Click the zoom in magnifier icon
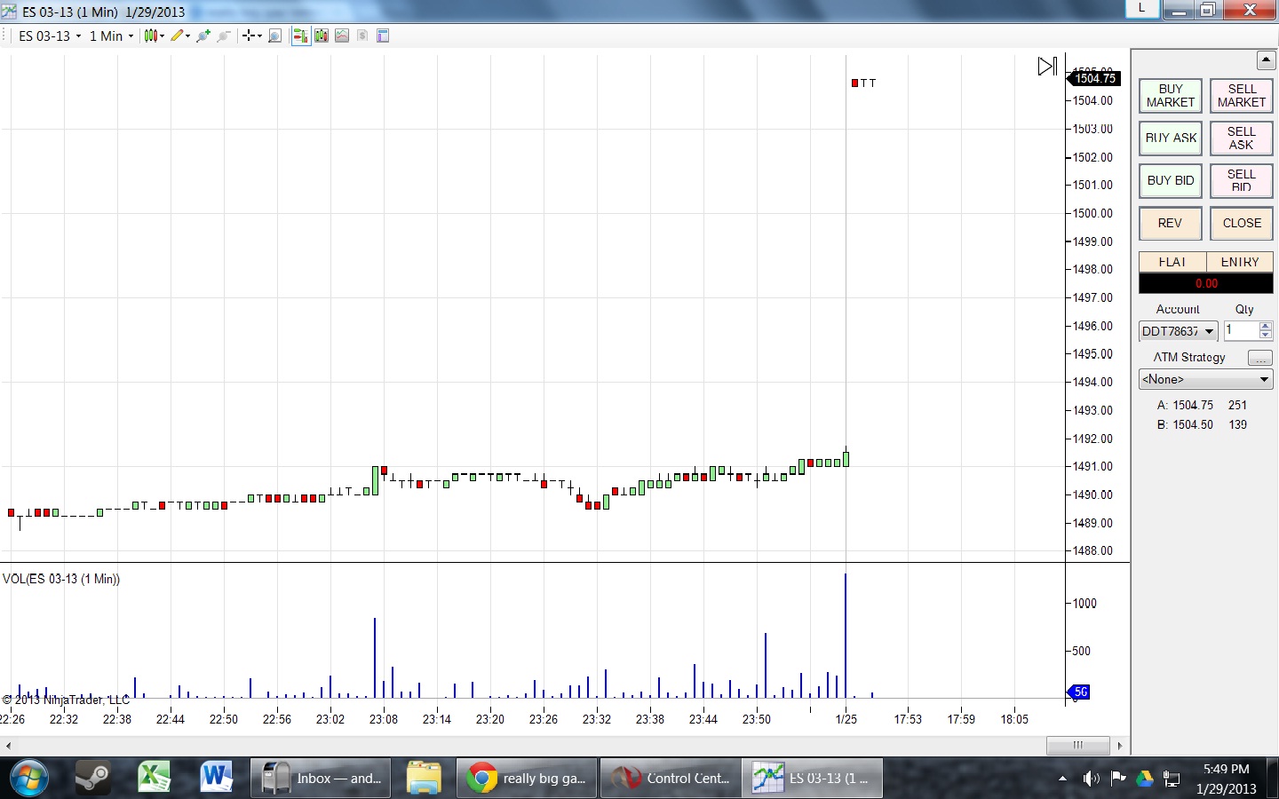Viewport: 1279px width, 799px height. [203, 36]
